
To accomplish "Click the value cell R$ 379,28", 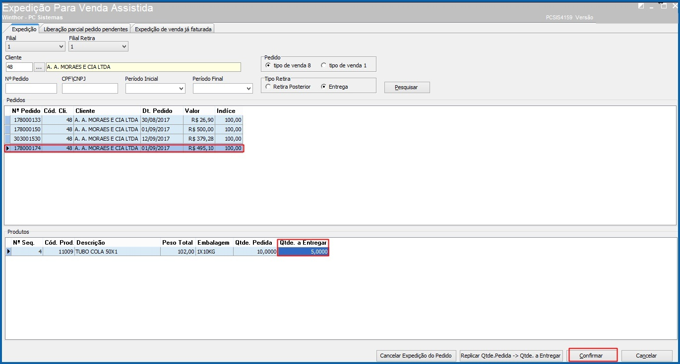I will point(199,139).
